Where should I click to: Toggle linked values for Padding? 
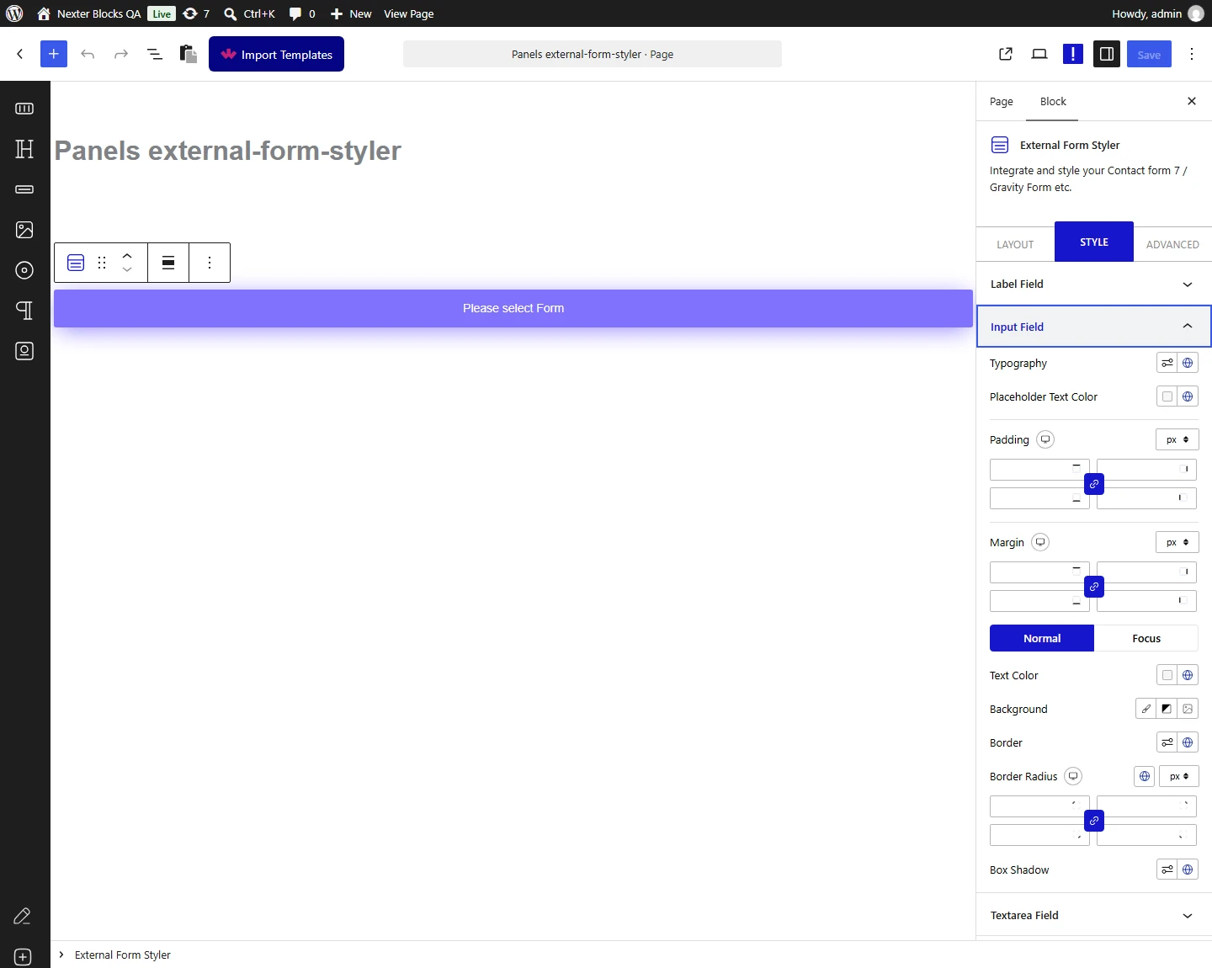[1094, 484]
